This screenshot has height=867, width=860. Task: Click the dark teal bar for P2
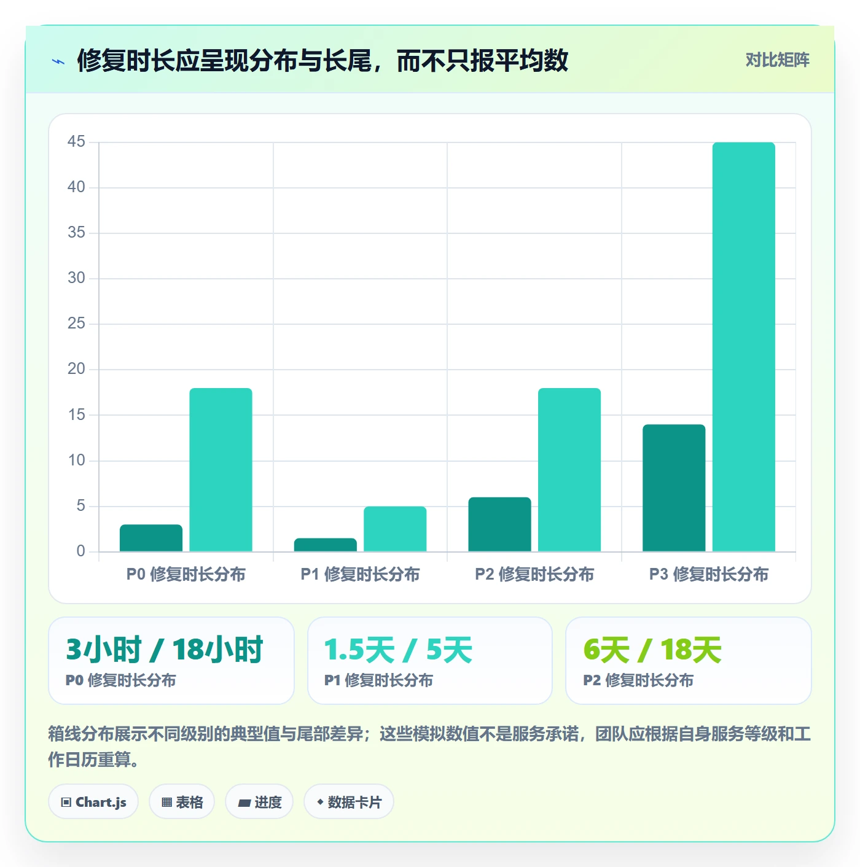coord(499,524)
